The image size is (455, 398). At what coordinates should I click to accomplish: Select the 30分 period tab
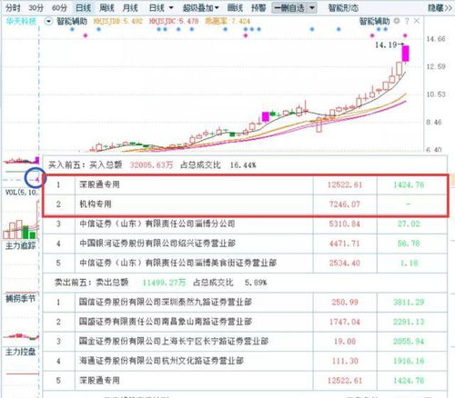[x=36, y=7]
